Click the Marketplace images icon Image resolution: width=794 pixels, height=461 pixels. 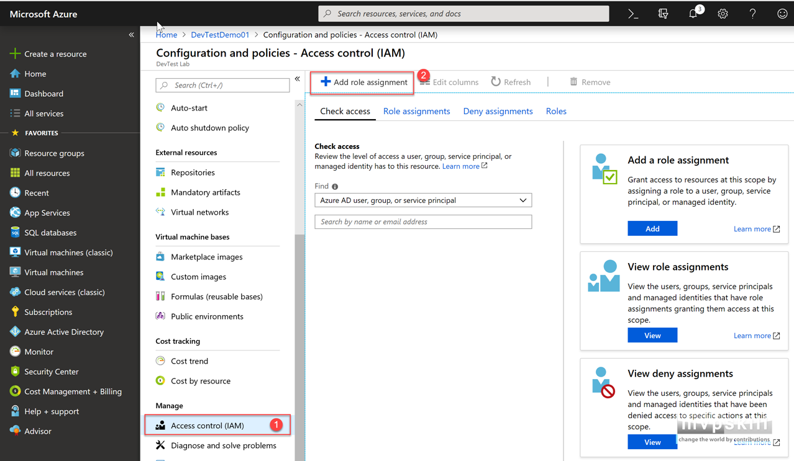160,257
